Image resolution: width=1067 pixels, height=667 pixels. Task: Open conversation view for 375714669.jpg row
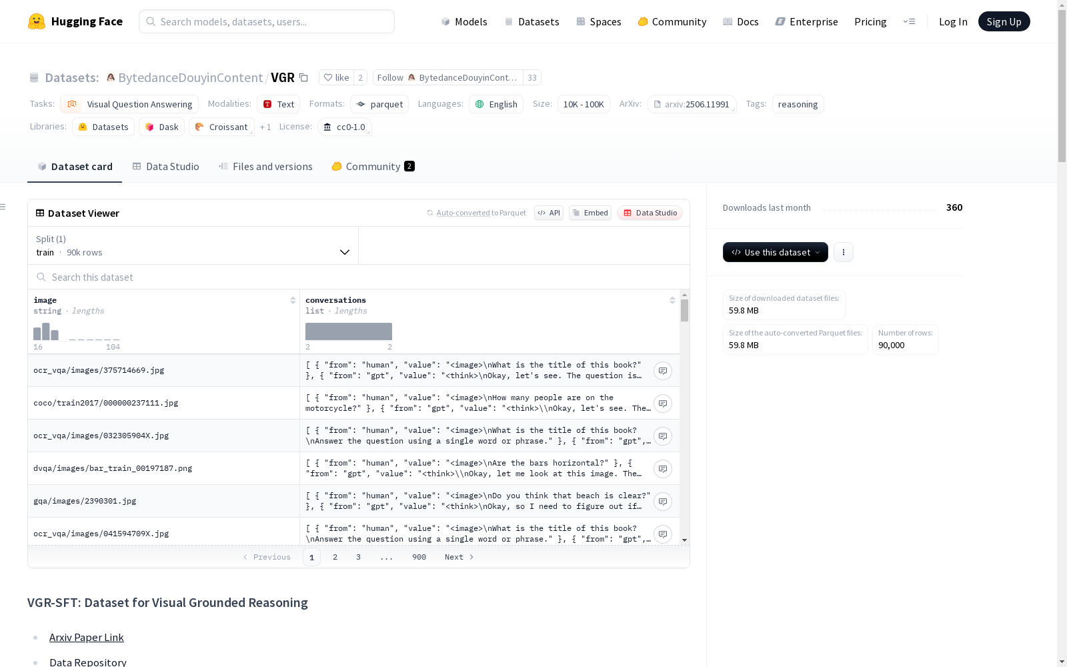click(663, 371)
